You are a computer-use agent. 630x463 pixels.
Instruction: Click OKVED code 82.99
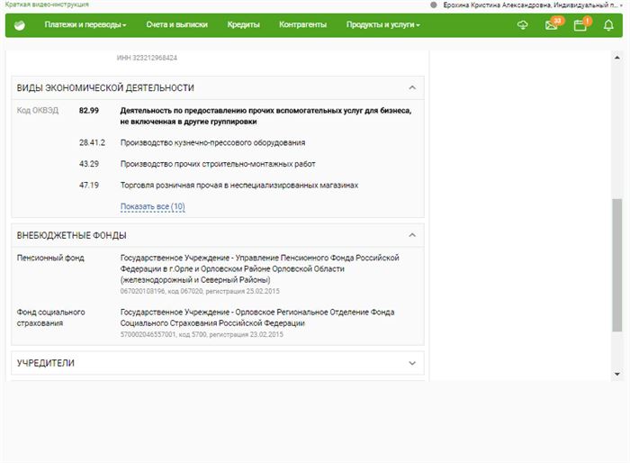89,111
